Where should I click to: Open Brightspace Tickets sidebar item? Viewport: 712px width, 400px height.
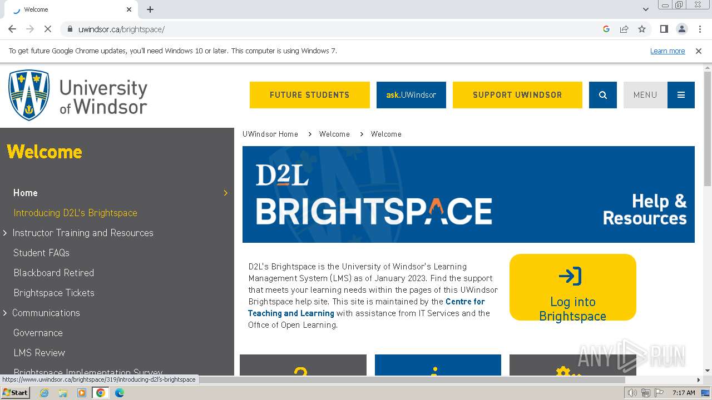(x=54, y=293)
